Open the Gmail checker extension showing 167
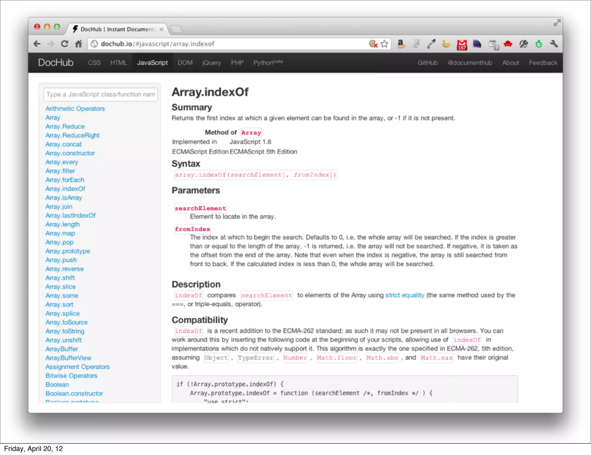 pyautogui.click(x=461, y=44)
